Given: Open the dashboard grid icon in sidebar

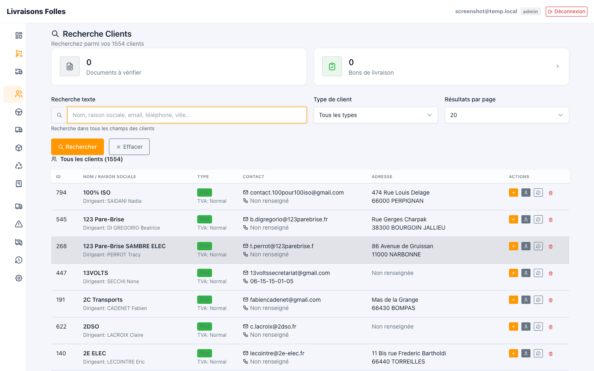Looking at the screenshot, I should tap(19, 35).
